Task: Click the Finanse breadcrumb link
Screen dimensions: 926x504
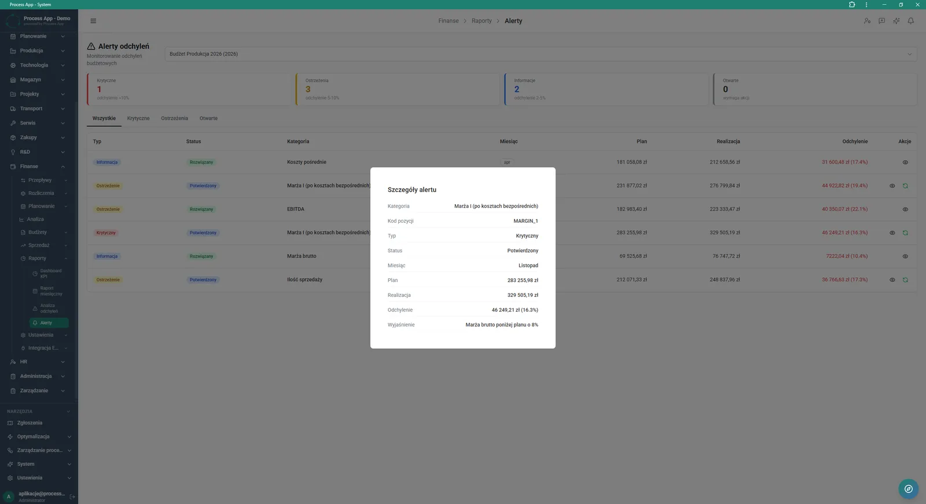Action: (x=449, y=21)
